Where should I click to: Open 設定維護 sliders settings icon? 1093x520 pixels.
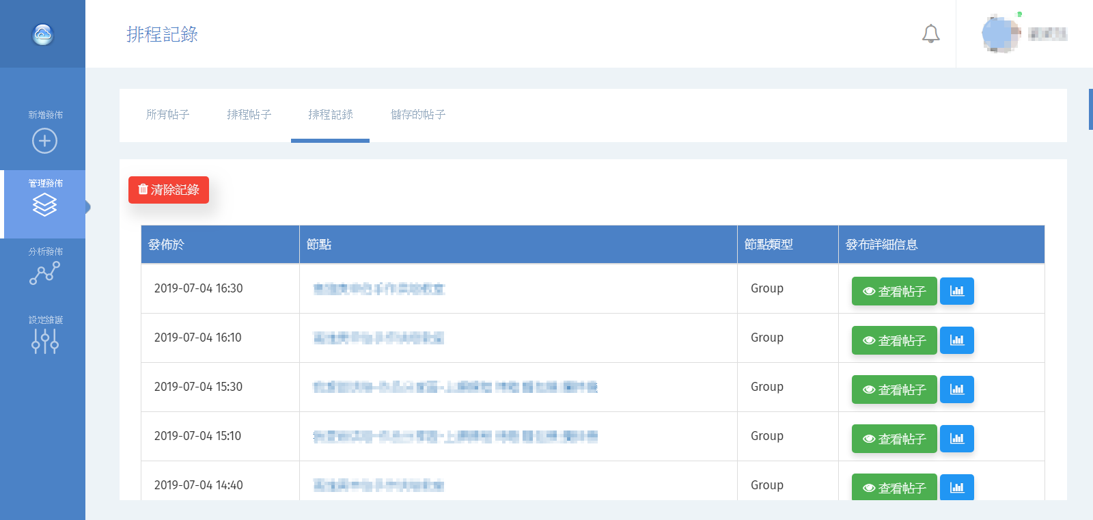tap(44, 340)
